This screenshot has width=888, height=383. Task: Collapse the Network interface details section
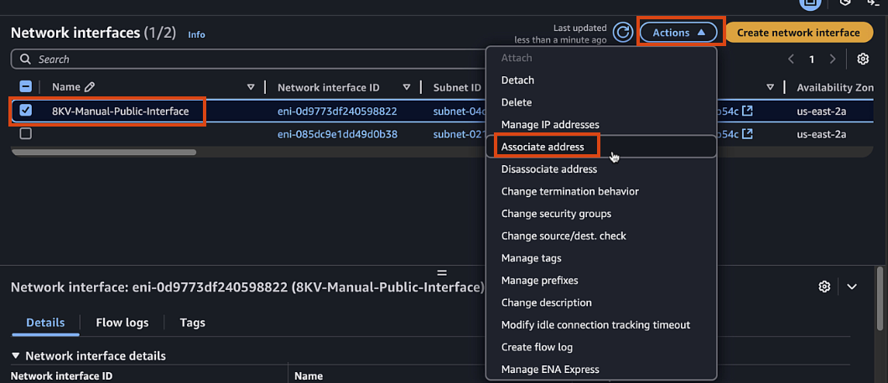[x=16, y=356]
